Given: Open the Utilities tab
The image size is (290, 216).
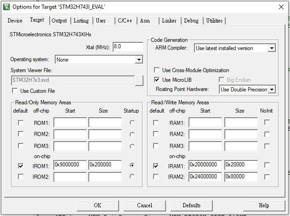Looking at the screenshot, I should [x=214, y=21].
